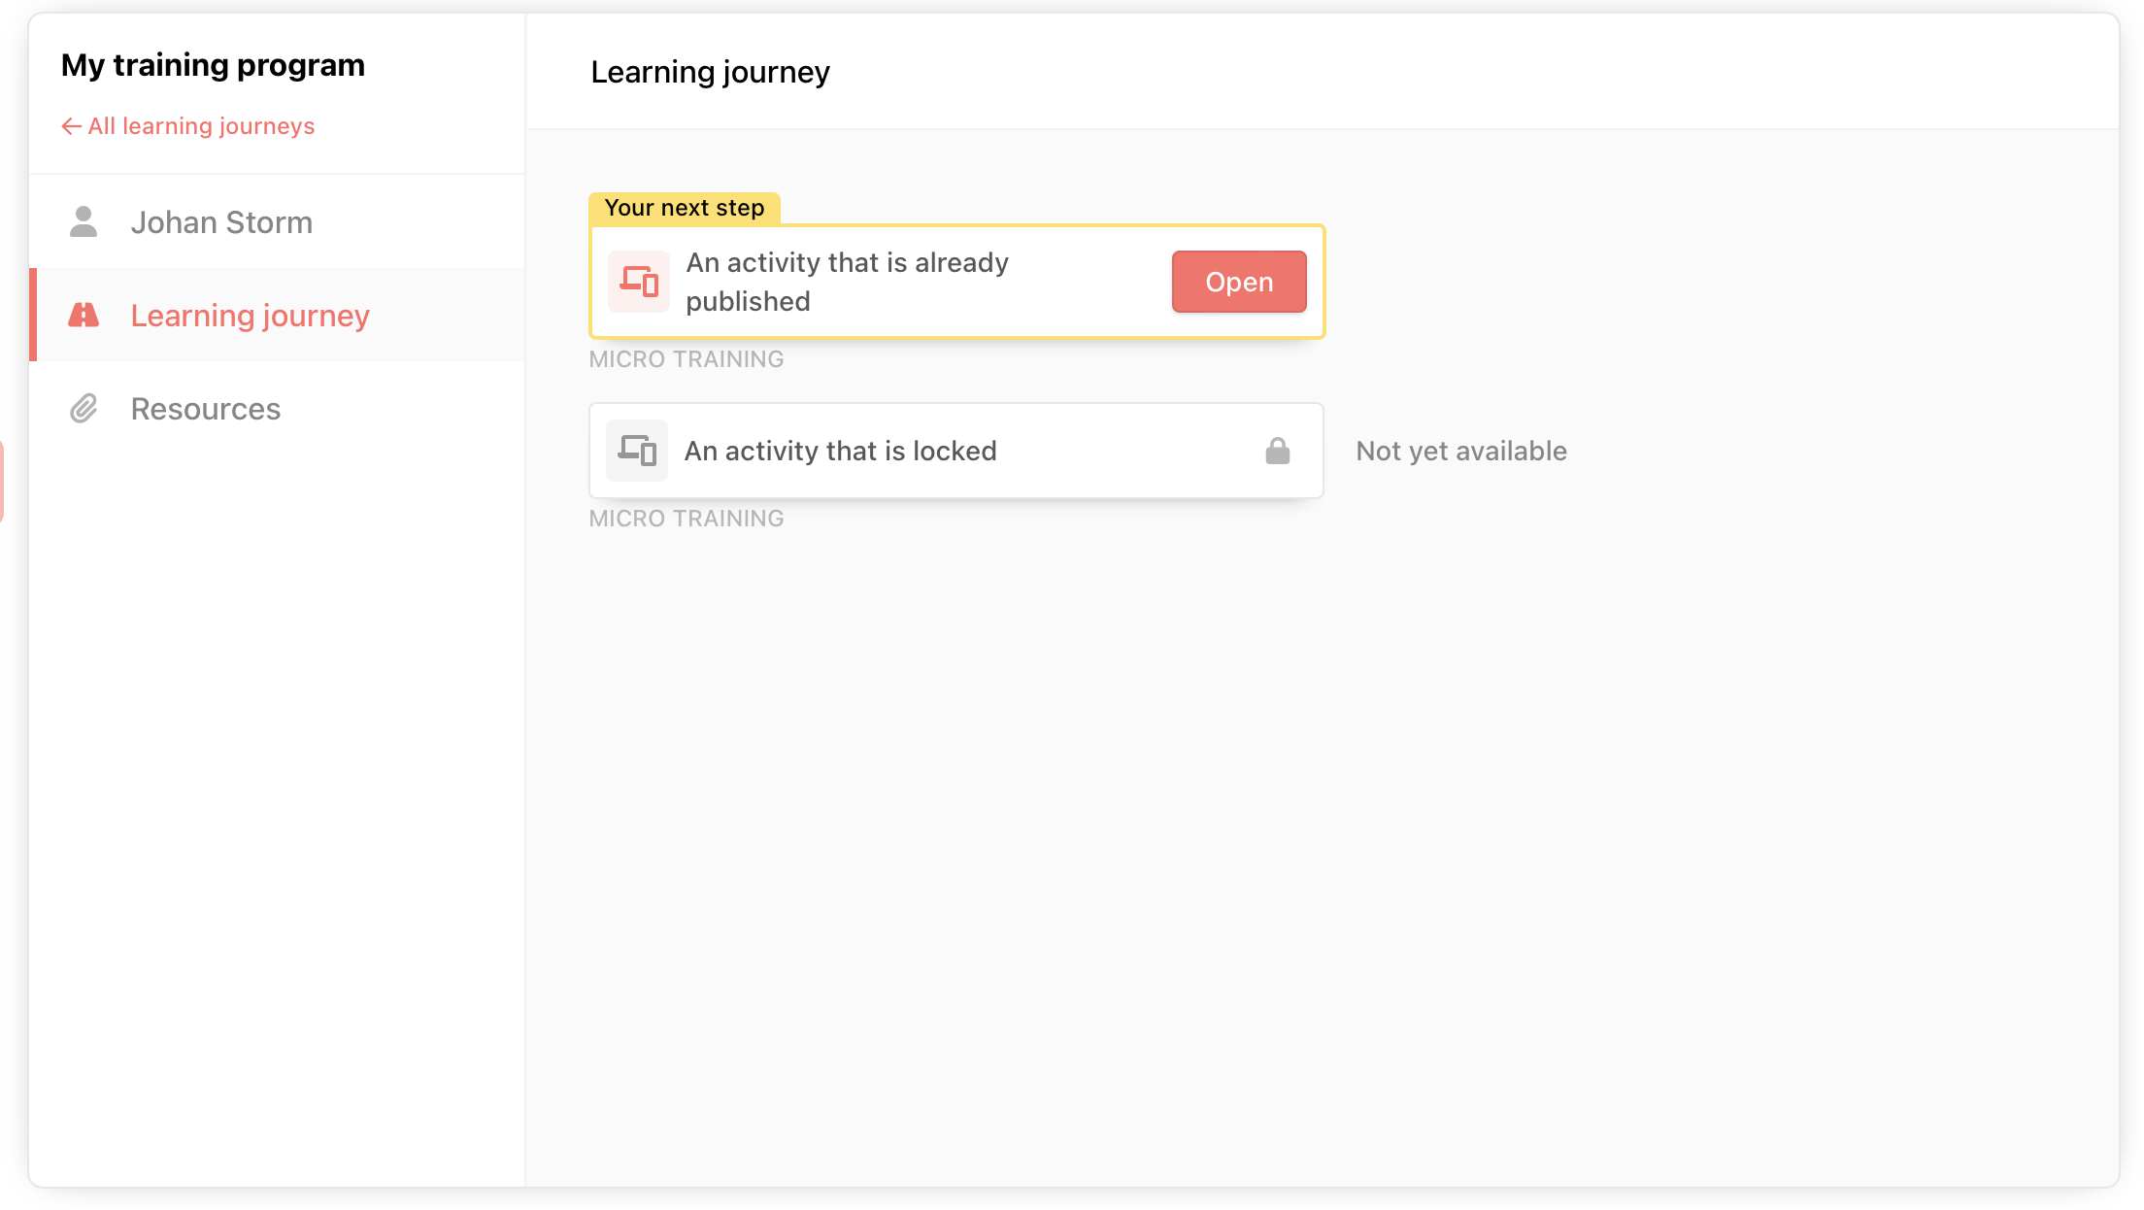Image resolution: width=2144 pixels, height=1210 pixels.
Task: Go back to All learning journeys
Action: coord(188,126)
